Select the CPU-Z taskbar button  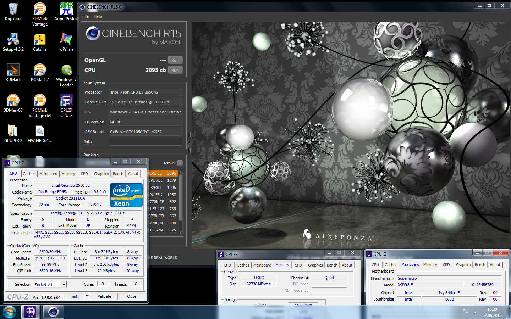click(30, 312)
